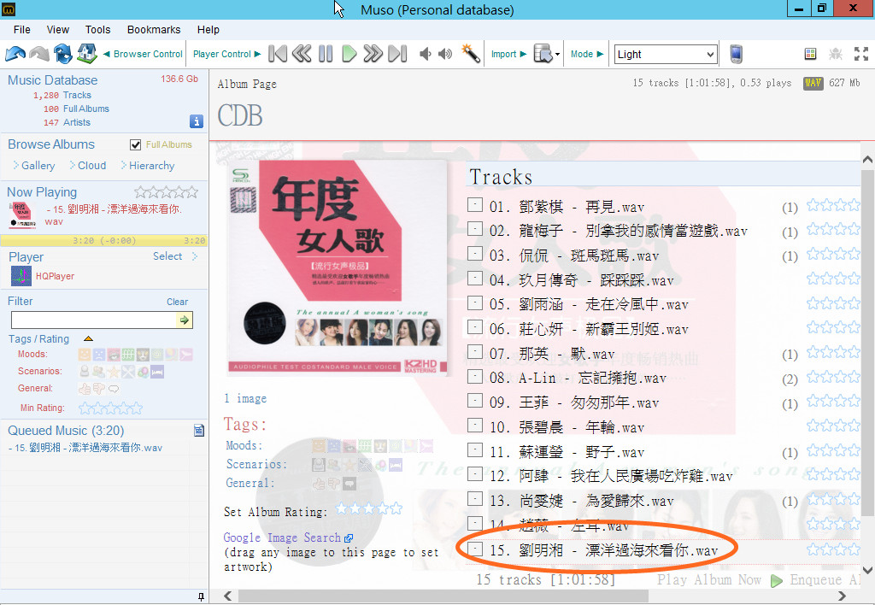This screenshot has width=875, height=605.
Task: Open the Import database icon dropdown
Action: coord(546,54)
